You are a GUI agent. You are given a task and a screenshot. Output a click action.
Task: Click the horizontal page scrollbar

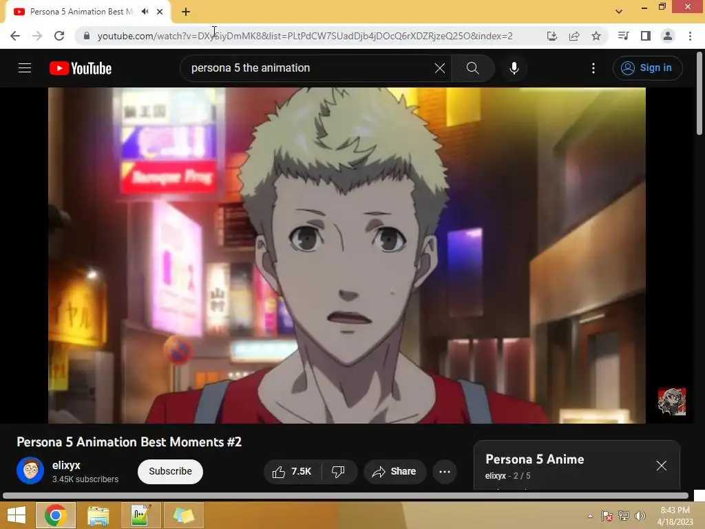(346, 496)
